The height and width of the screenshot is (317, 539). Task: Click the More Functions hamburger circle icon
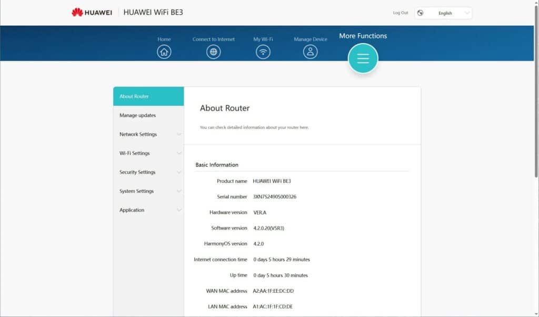pos(363,58)
